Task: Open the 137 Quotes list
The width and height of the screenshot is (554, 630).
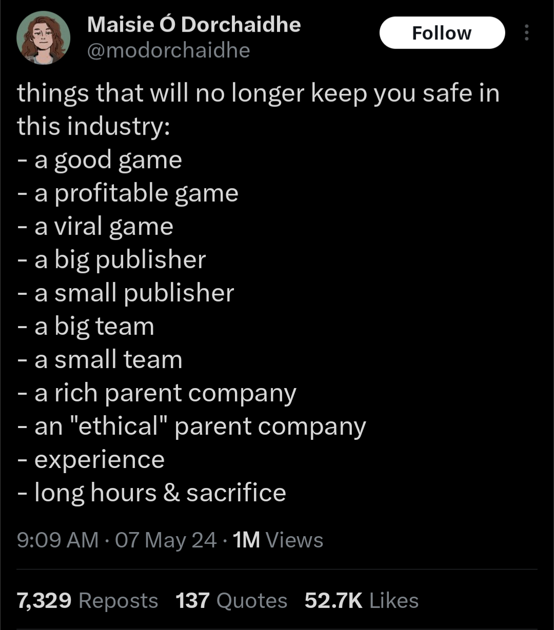Action: pos(231,600)
